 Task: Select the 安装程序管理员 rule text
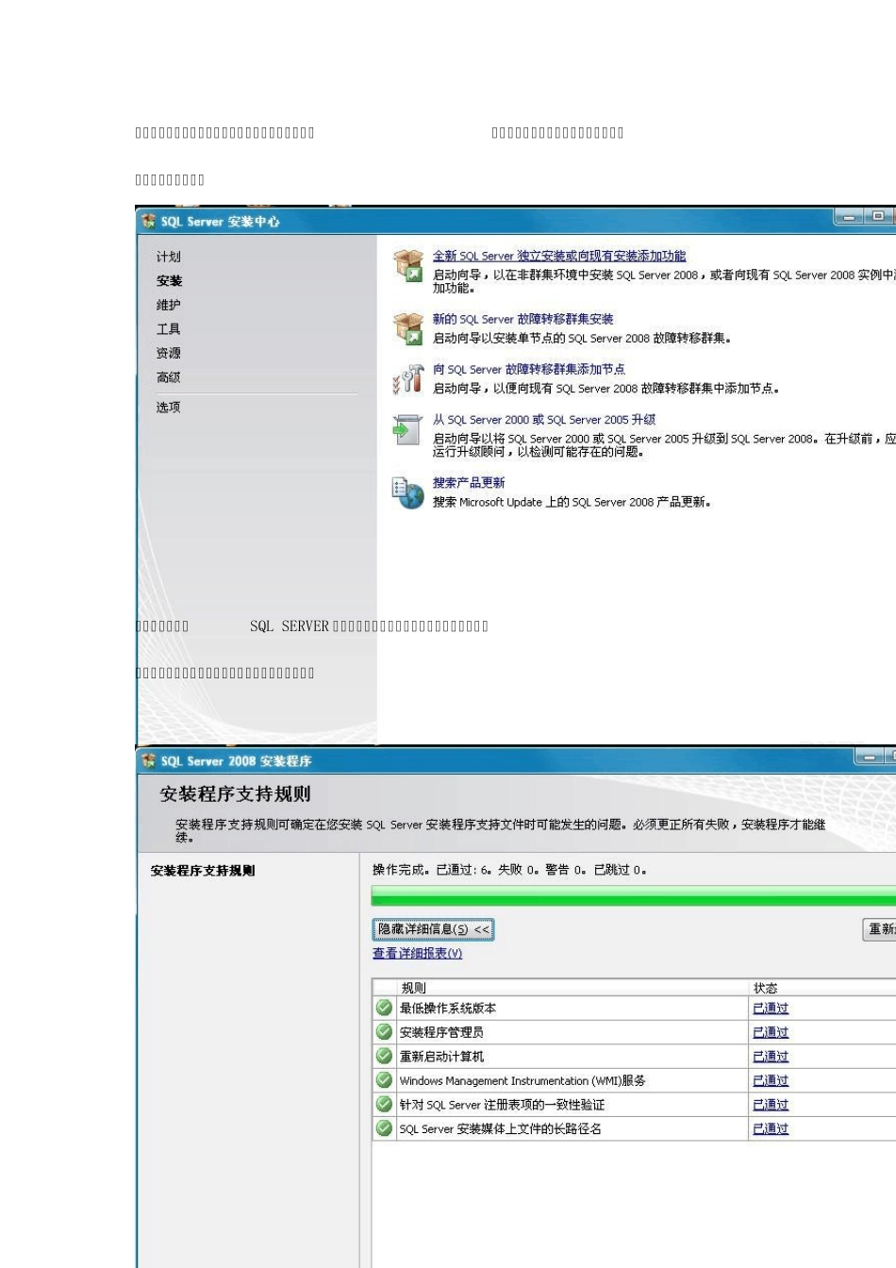point(441,1032)
